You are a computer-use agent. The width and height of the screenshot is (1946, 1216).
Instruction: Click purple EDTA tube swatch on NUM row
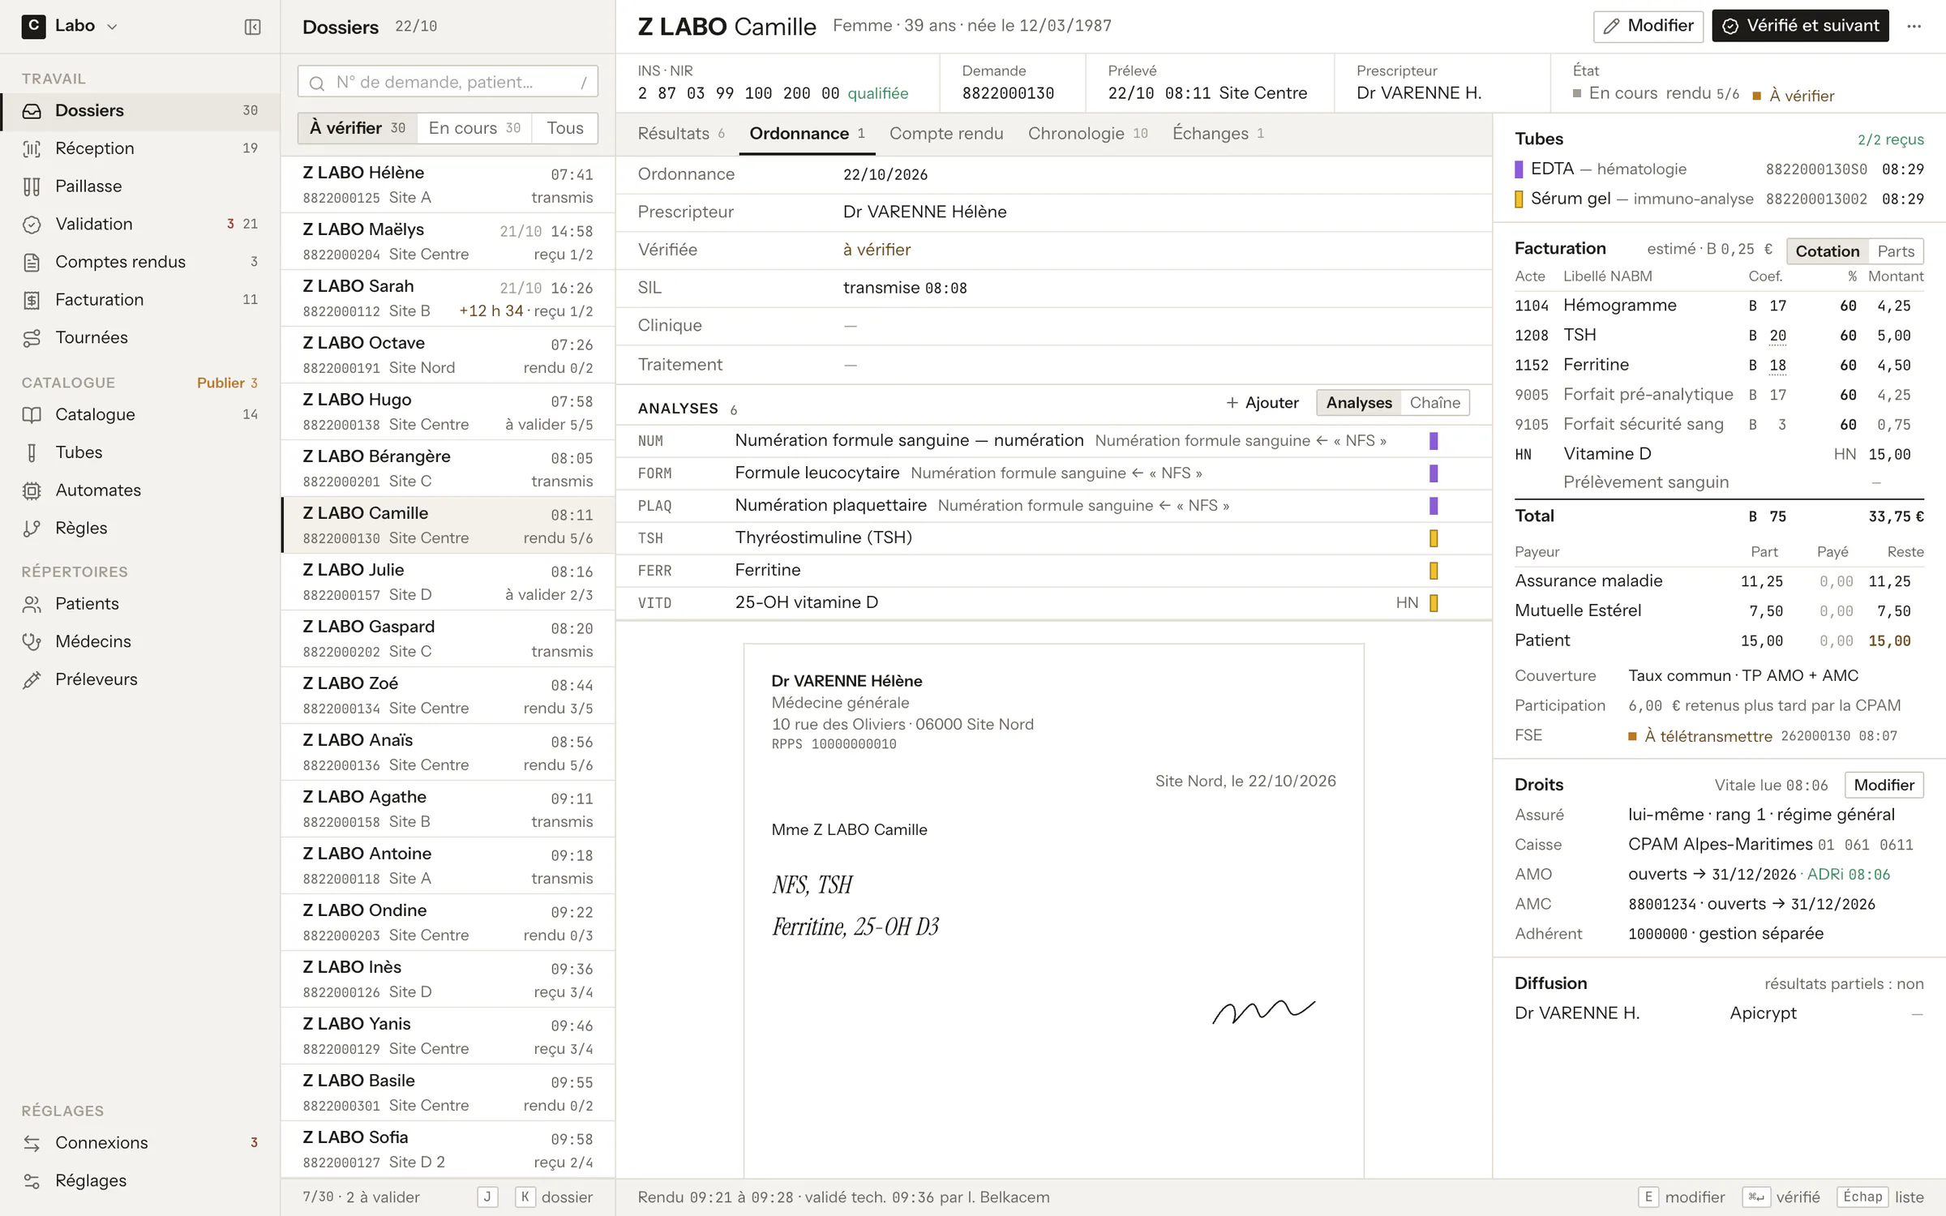1434,441
